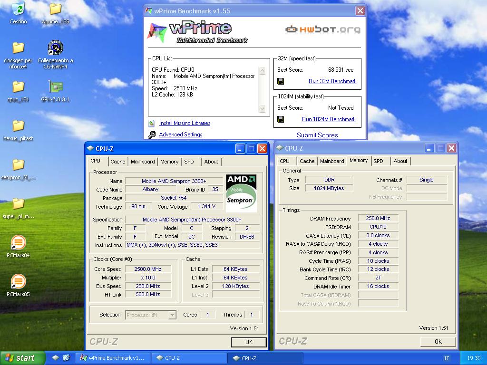Click the Core Speed 2500.0 MHz value

tap(148, 269)
